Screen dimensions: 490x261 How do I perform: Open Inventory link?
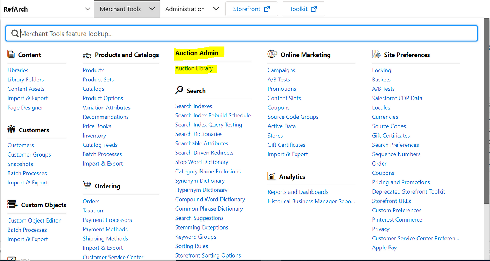(x=94, y=136)
